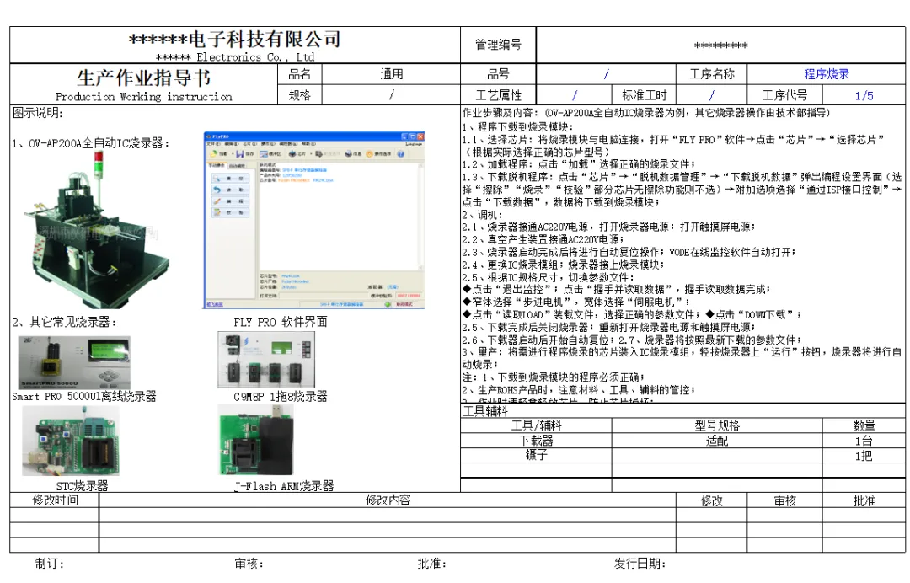This screenshot has height=583, width=910.
Task: Click the '2、其它常见烧录器:' label
Action: [64, 322]
